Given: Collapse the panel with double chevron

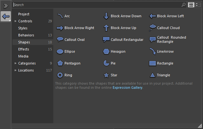Looking at the screenshot, I should [x=6, y=6].
